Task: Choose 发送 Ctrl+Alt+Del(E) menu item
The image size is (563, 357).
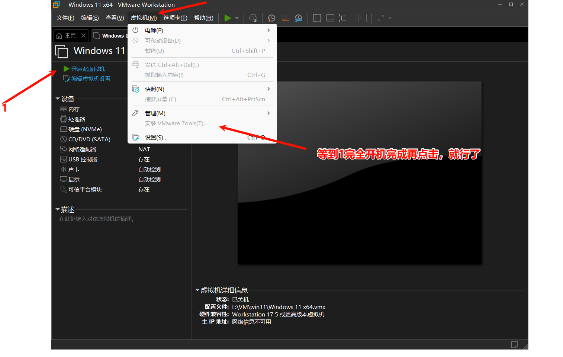Action: [202, 65]
